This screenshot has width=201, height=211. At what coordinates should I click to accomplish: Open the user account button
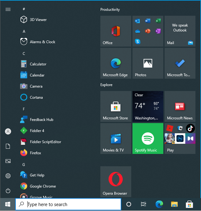(8, 131)
